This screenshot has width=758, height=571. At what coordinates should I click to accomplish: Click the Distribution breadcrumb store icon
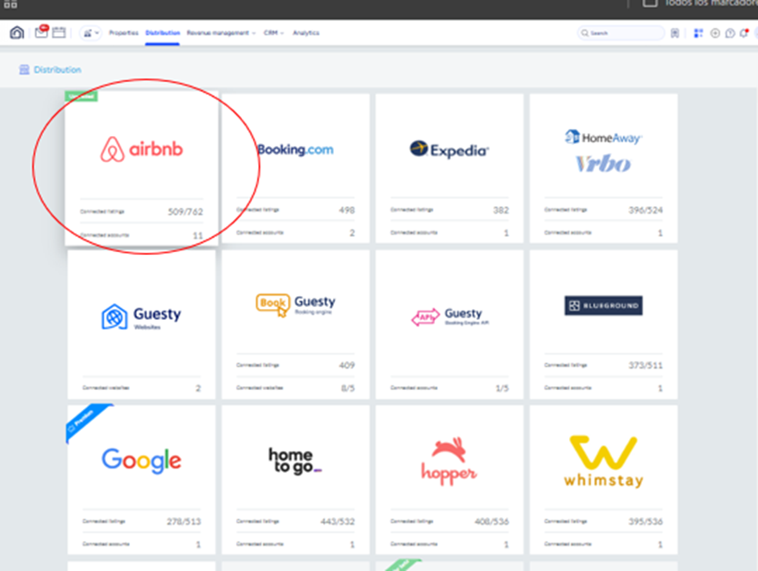pos(24,69)
